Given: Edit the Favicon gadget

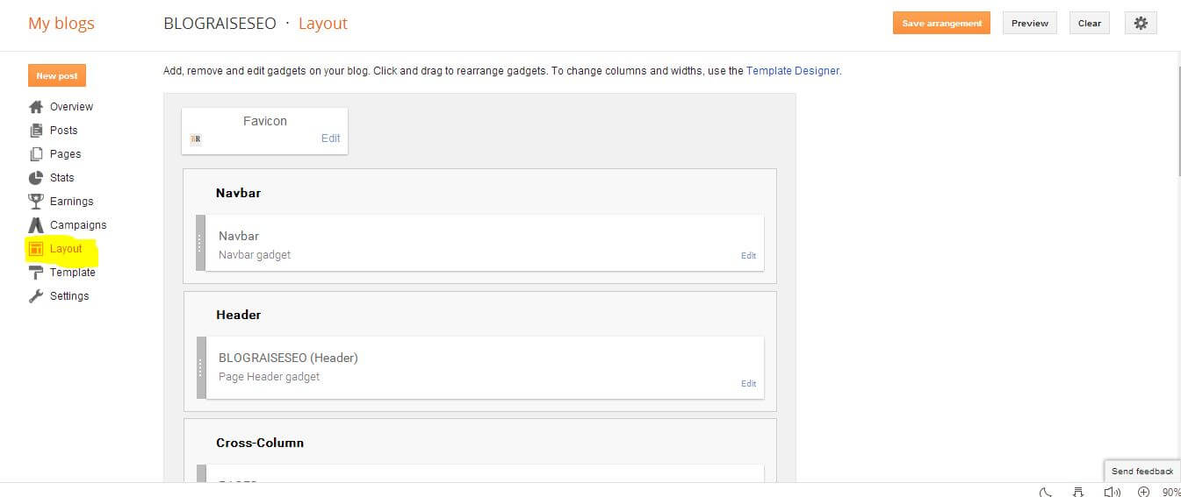Looking at the screenshot, I should (330, 138).
